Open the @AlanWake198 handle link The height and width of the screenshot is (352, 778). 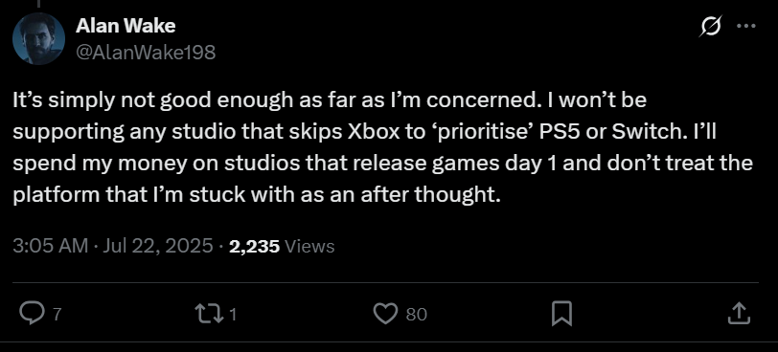tap(146, 51)
